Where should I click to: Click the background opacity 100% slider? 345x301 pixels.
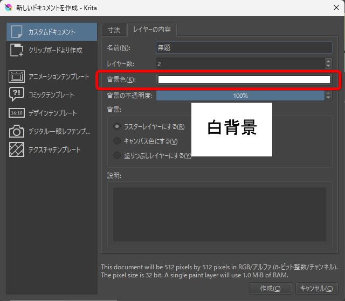click(240, 96)
